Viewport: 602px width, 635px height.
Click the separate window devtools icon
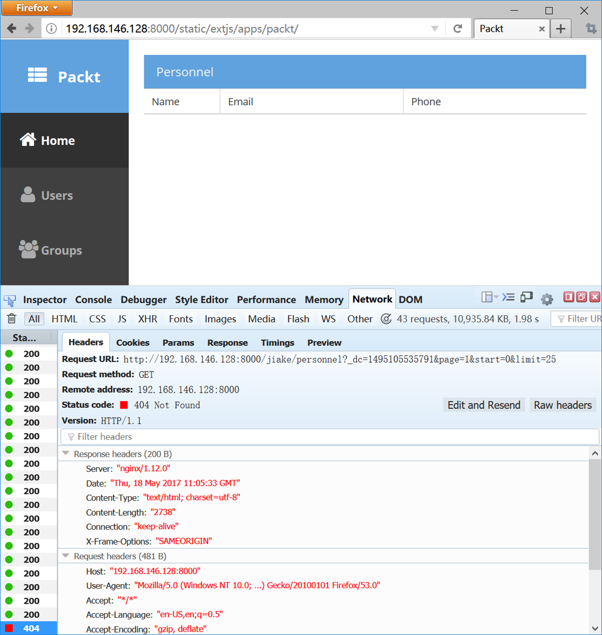(x=581, y=297)
